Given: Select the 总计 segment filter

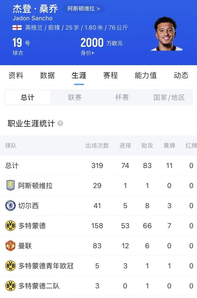Looking at the screenshot, I should [x=28, y=98].
